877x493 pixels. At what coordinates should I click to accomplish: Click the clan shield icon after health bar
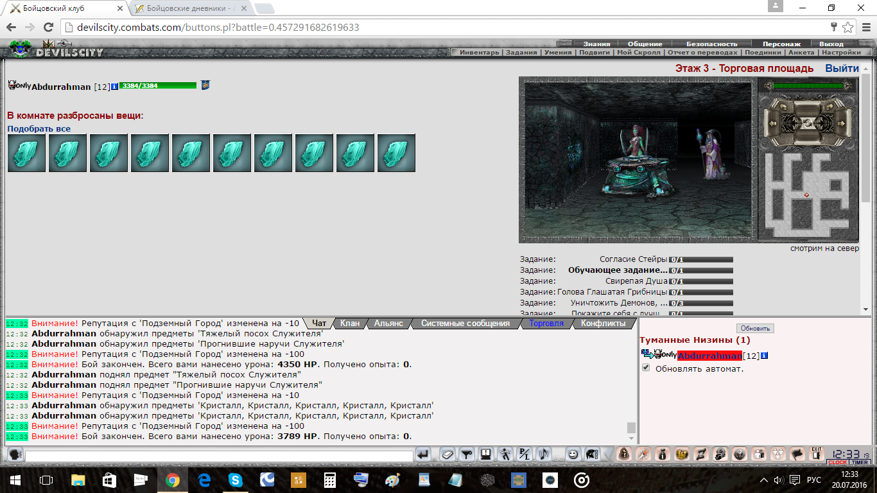coord(205,85)
